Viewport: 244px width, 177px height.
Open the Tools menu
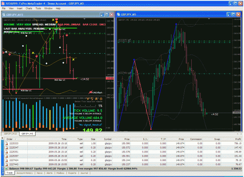coord(38,9)
